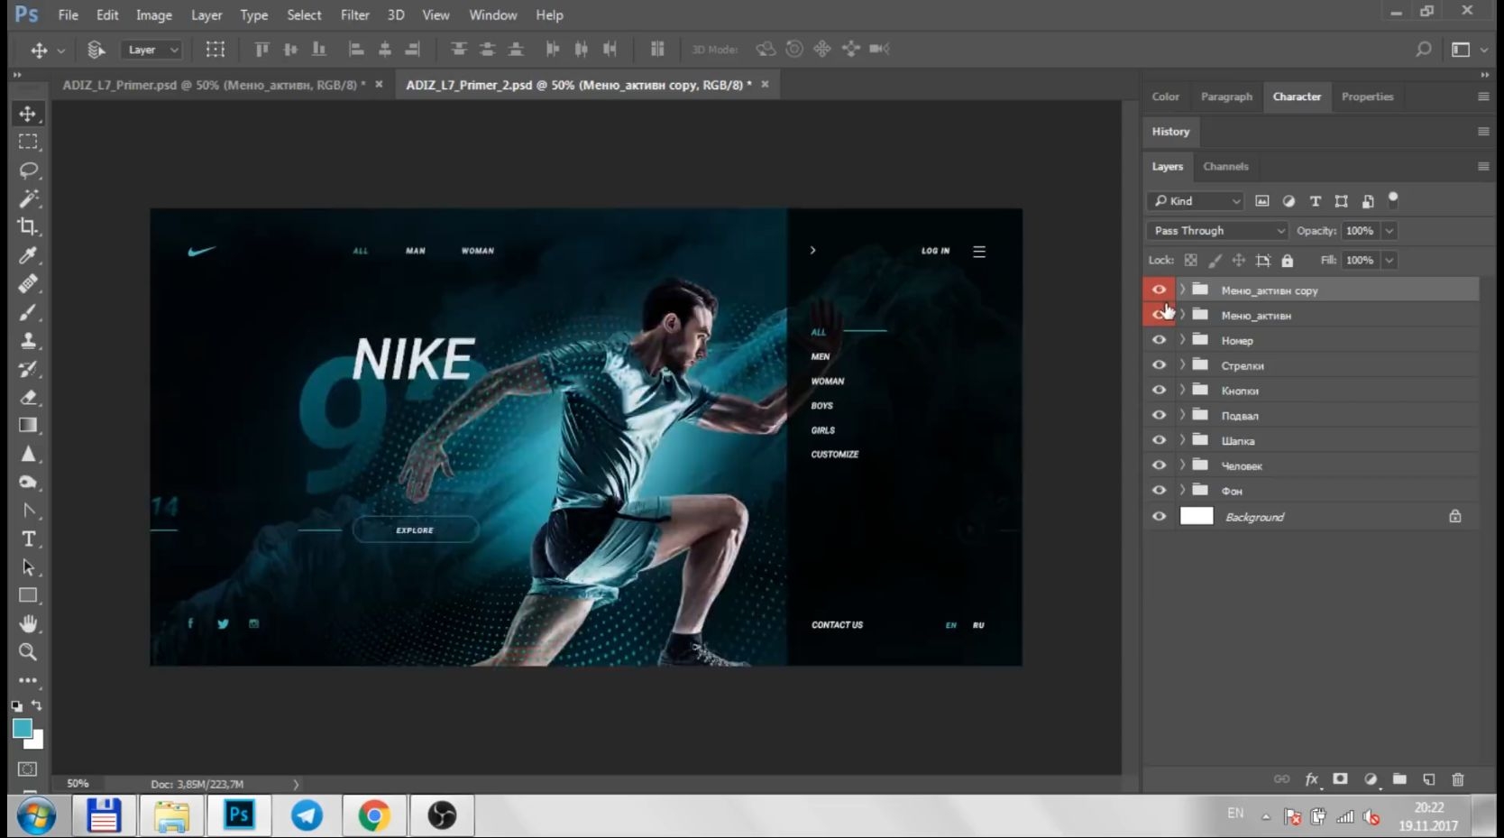
Task: Open the Window menu
Action: [493, 14]
